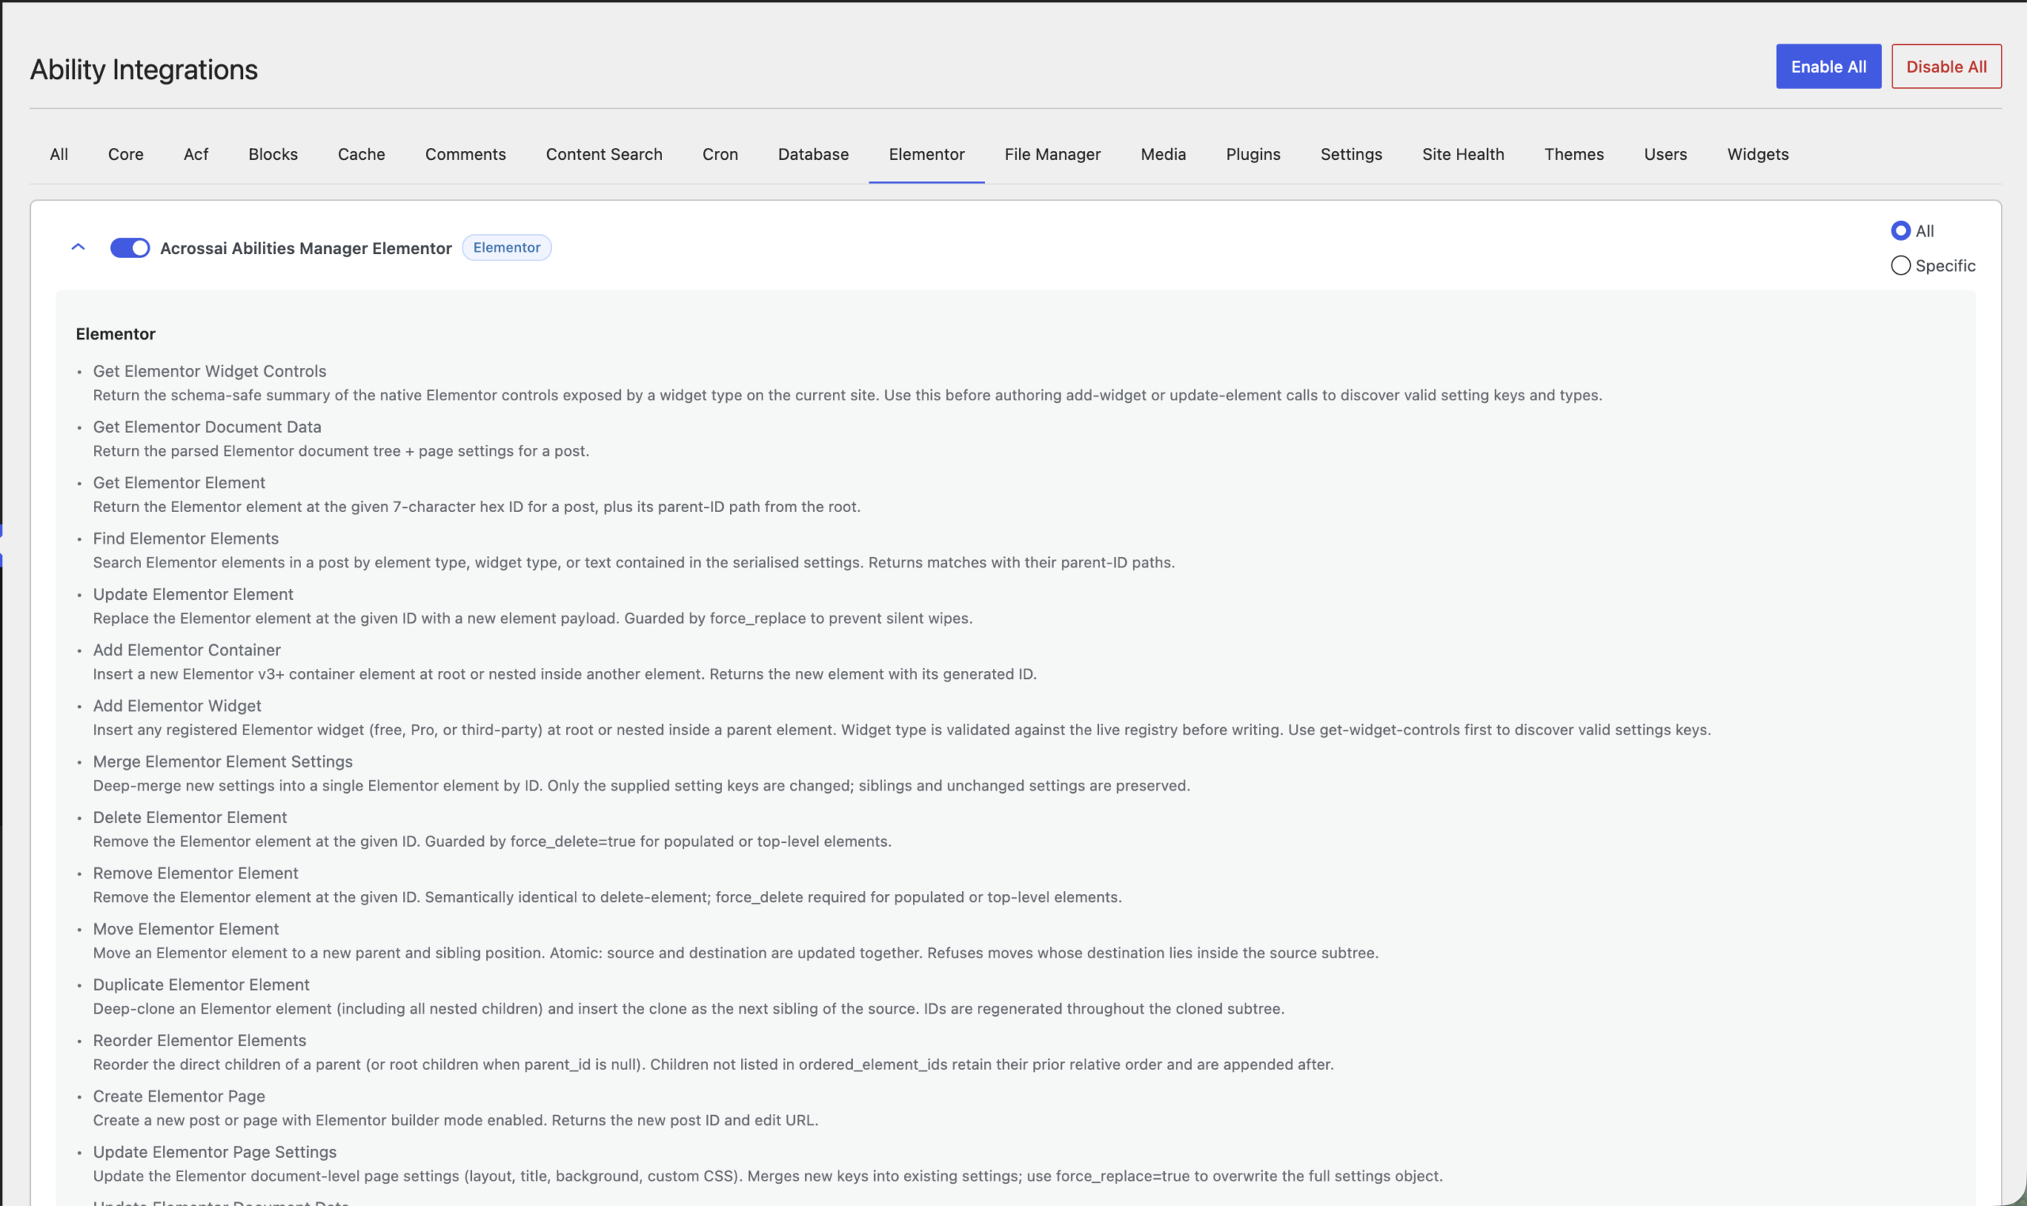
Task: Collapse the Acrossai Abilities Manager Elementor section
Action: [78, 247]
